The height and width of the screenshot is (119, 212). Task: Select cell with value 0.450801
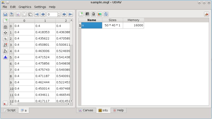coord(45,45)
